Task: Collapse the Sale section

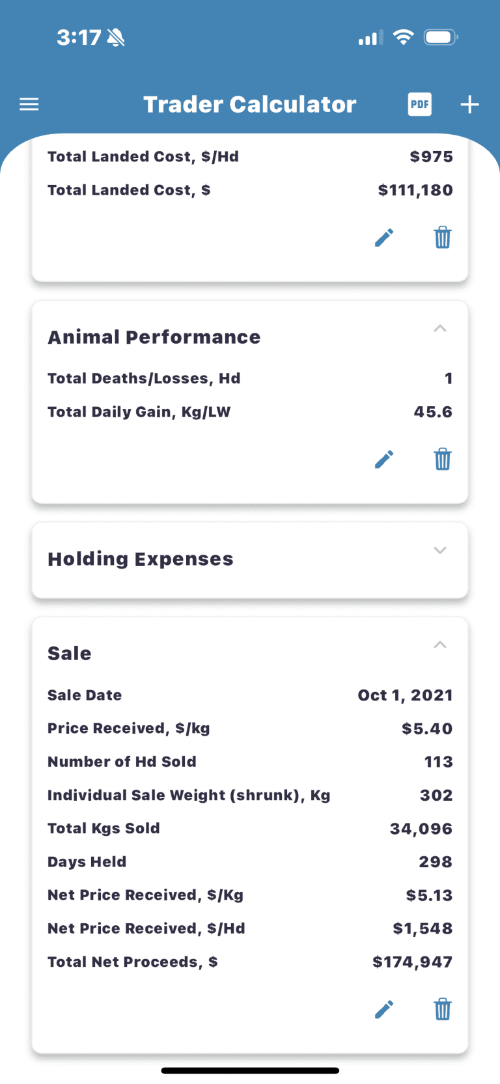Action: pos(440,645)
